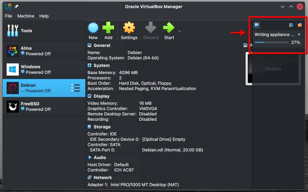Open the Start button dropdown arrow
308x192 pixels.
(x=179, y=30)
